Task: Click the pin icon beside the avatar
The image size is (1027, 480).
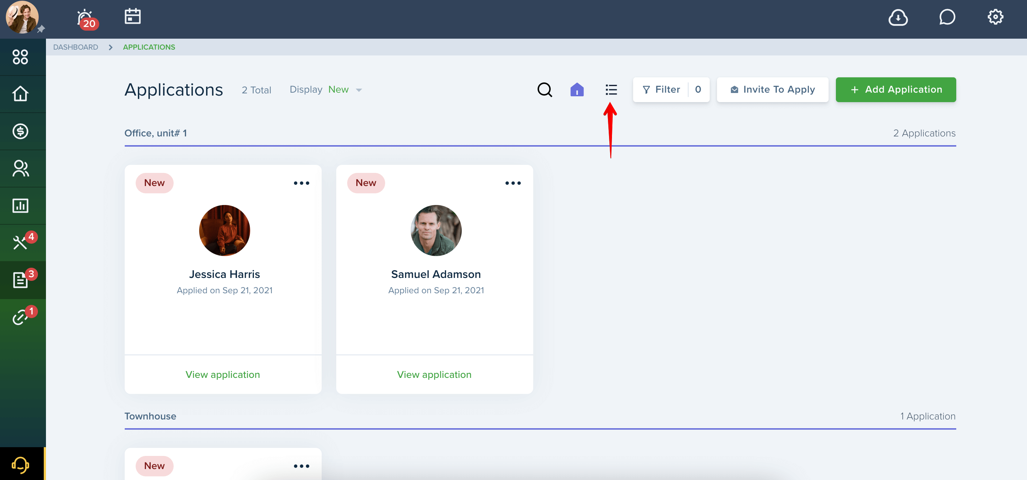Action: (x=41, y=29)
